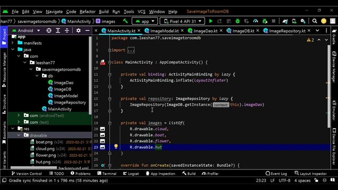Screen dimensions: 338x190
Task: Click the Debug app bug icon
Action: tap(238, 21)
